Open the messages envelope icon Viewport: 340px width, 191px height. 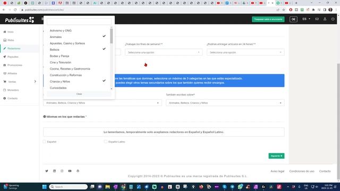(317, 19)
